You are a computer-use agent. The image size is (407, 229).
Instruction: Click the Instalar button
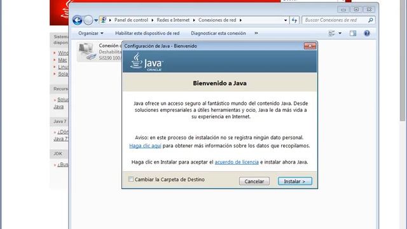pyautogui.click(x=294, y=181)
